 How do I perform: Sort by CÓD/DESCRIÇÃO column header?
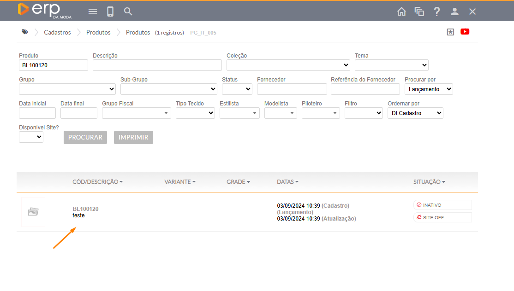[x=97, y=182]
